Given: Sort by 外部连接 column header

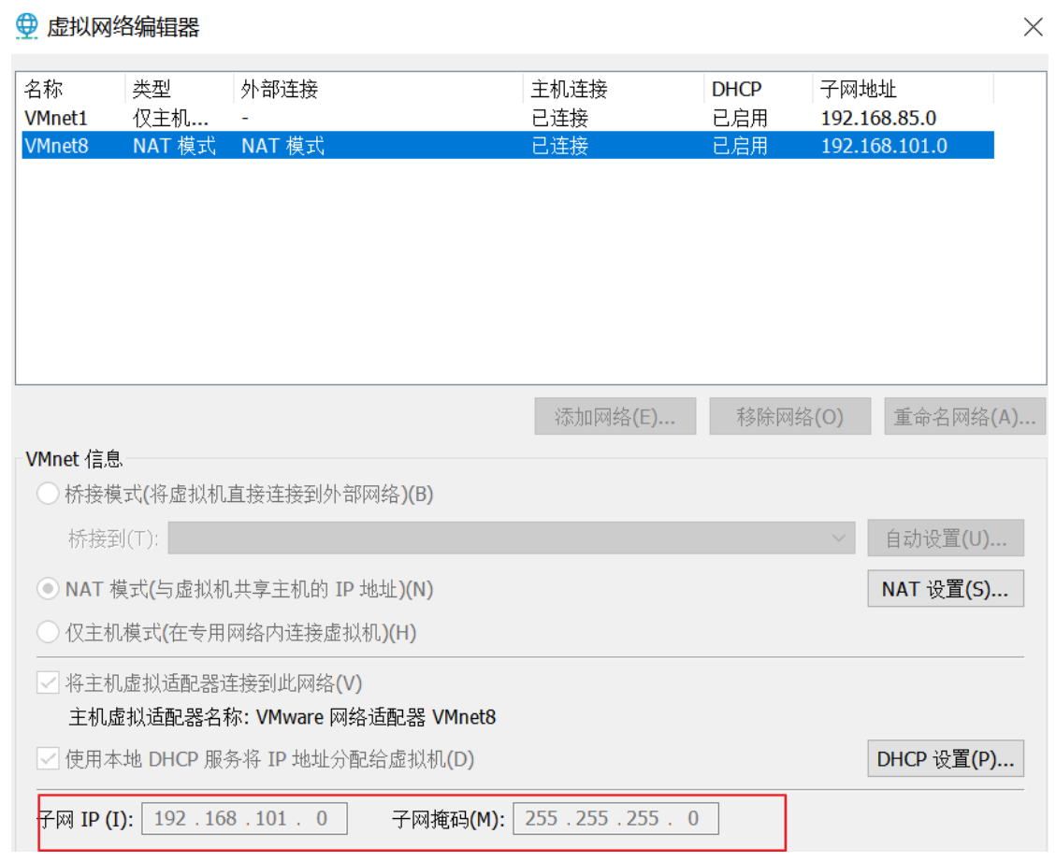Looking at the screenshot, I should coord(378,89).
